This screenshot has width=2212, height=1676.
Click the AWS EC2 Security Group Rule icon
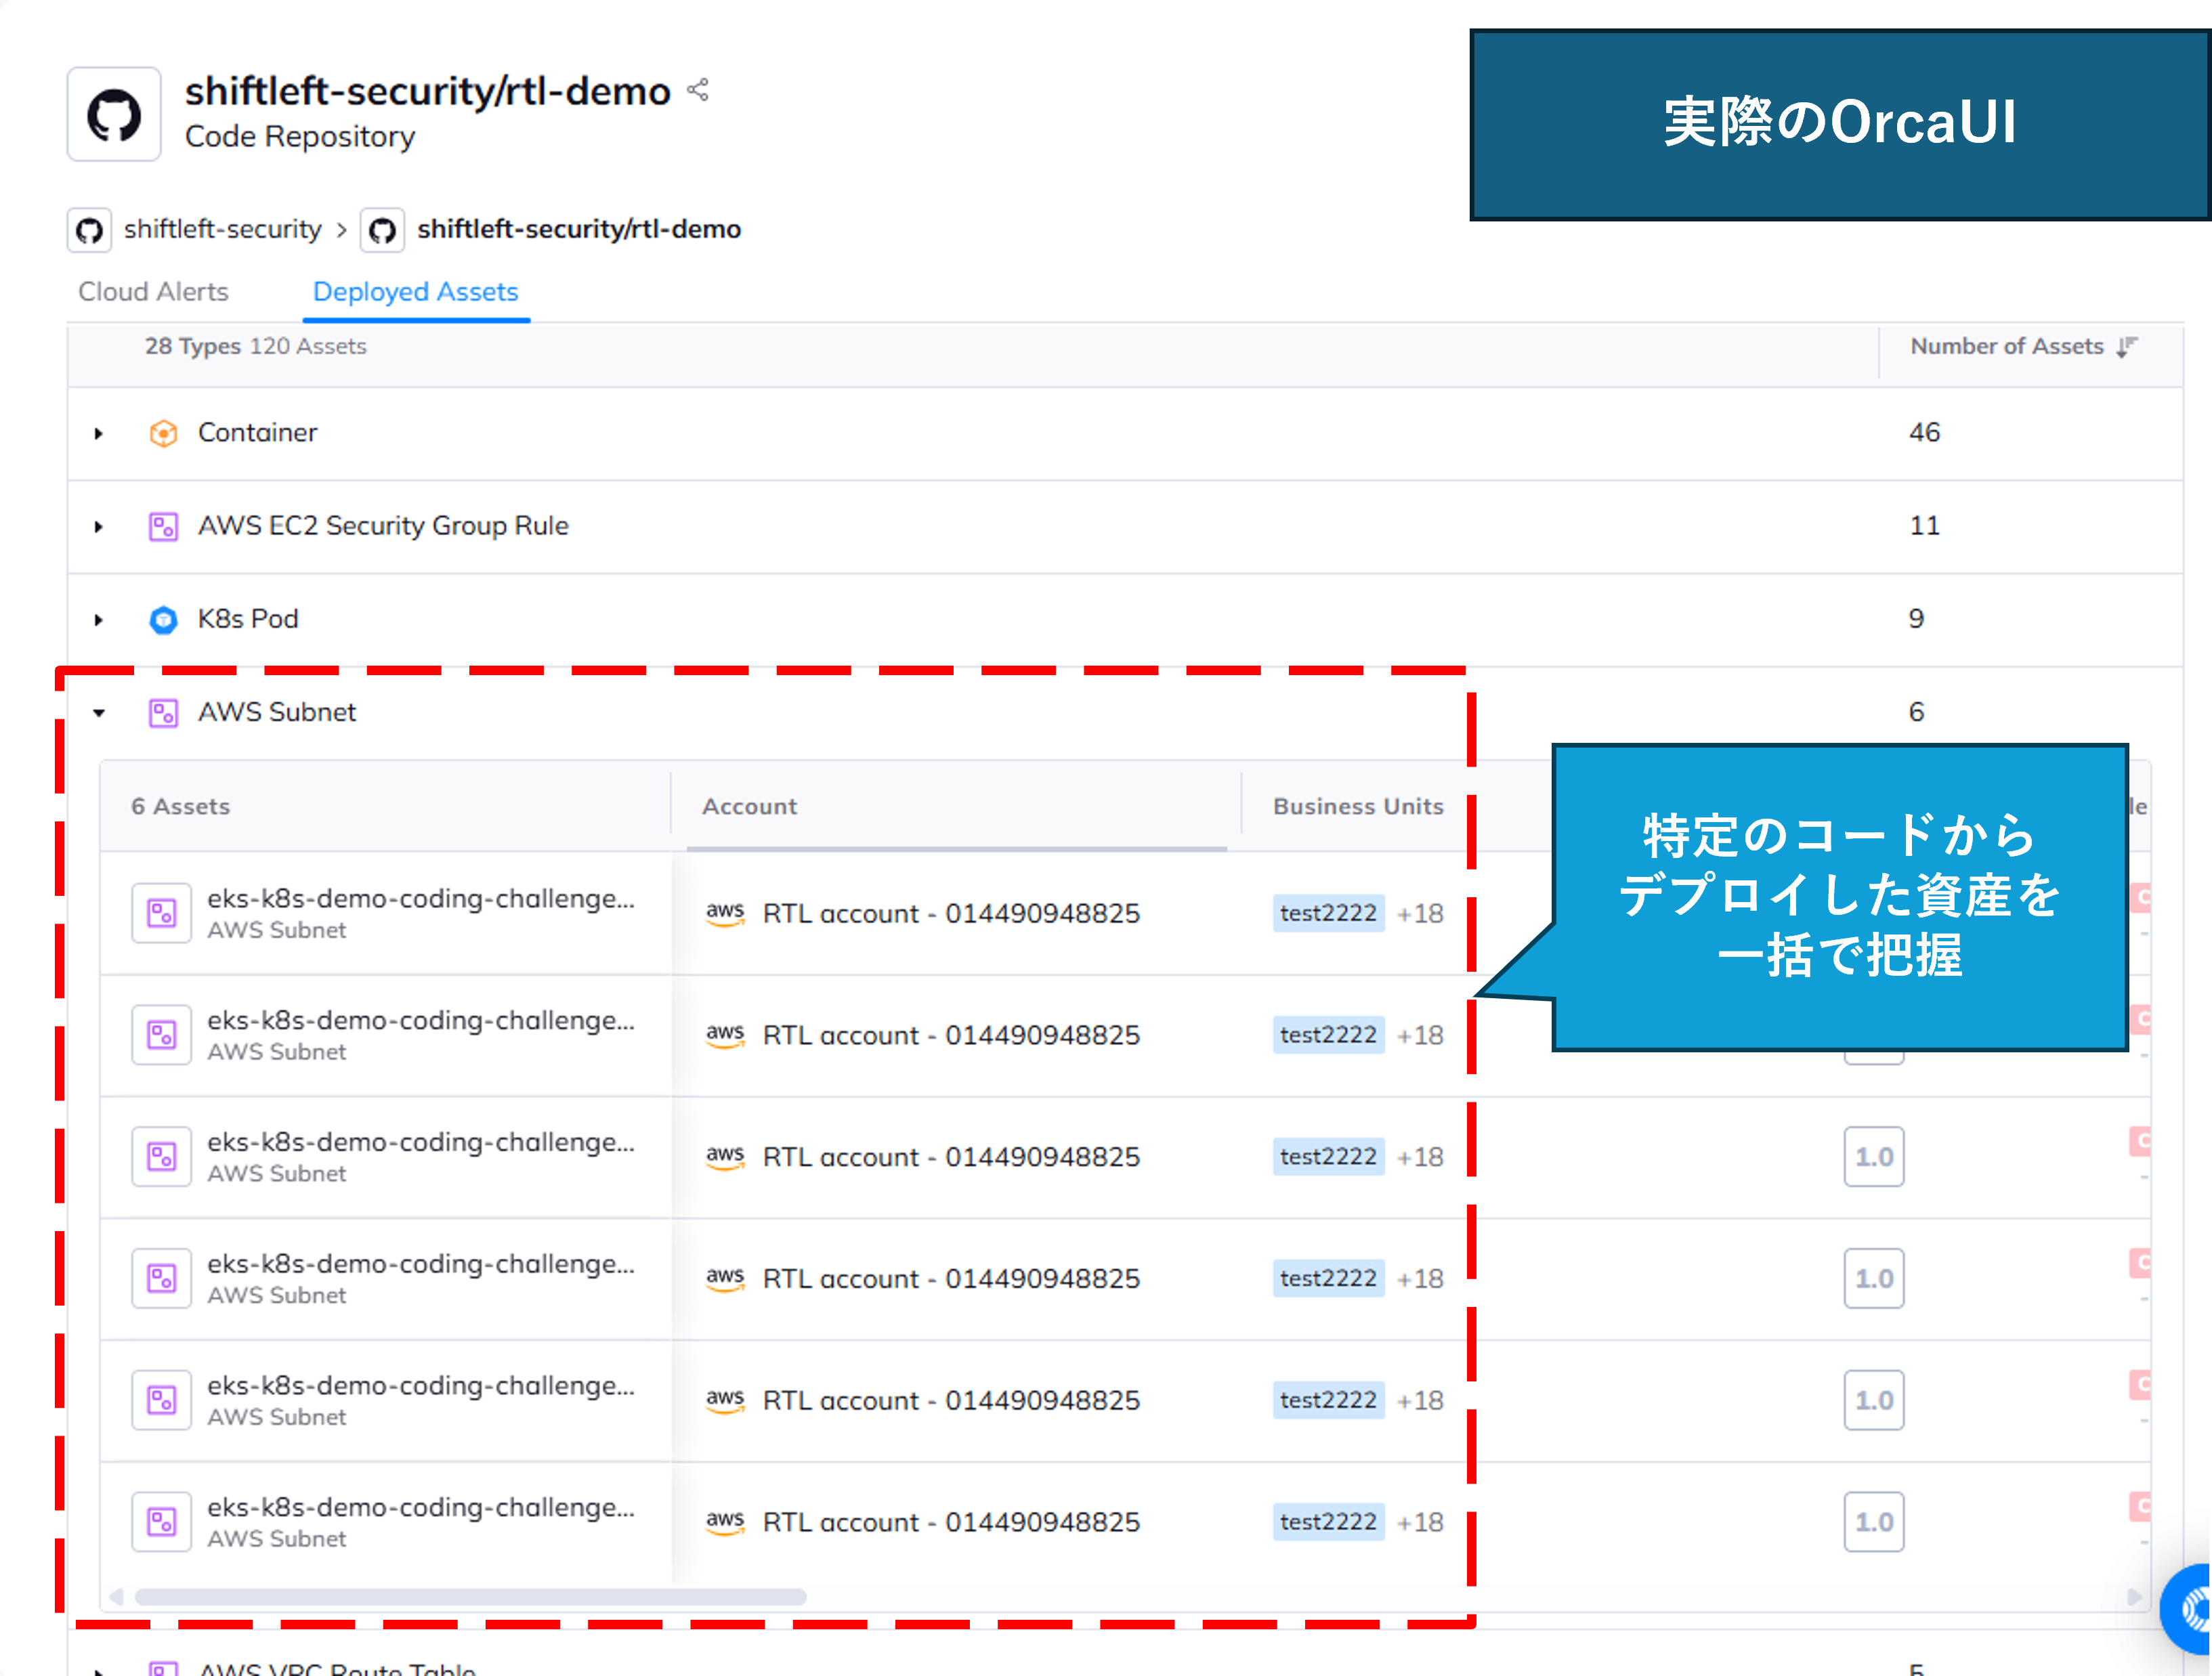[x=163, y=526]
